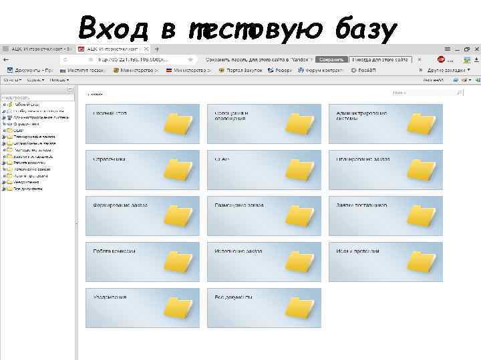
Task: Open the Работа комиссии tile
Action: point(143,262)
